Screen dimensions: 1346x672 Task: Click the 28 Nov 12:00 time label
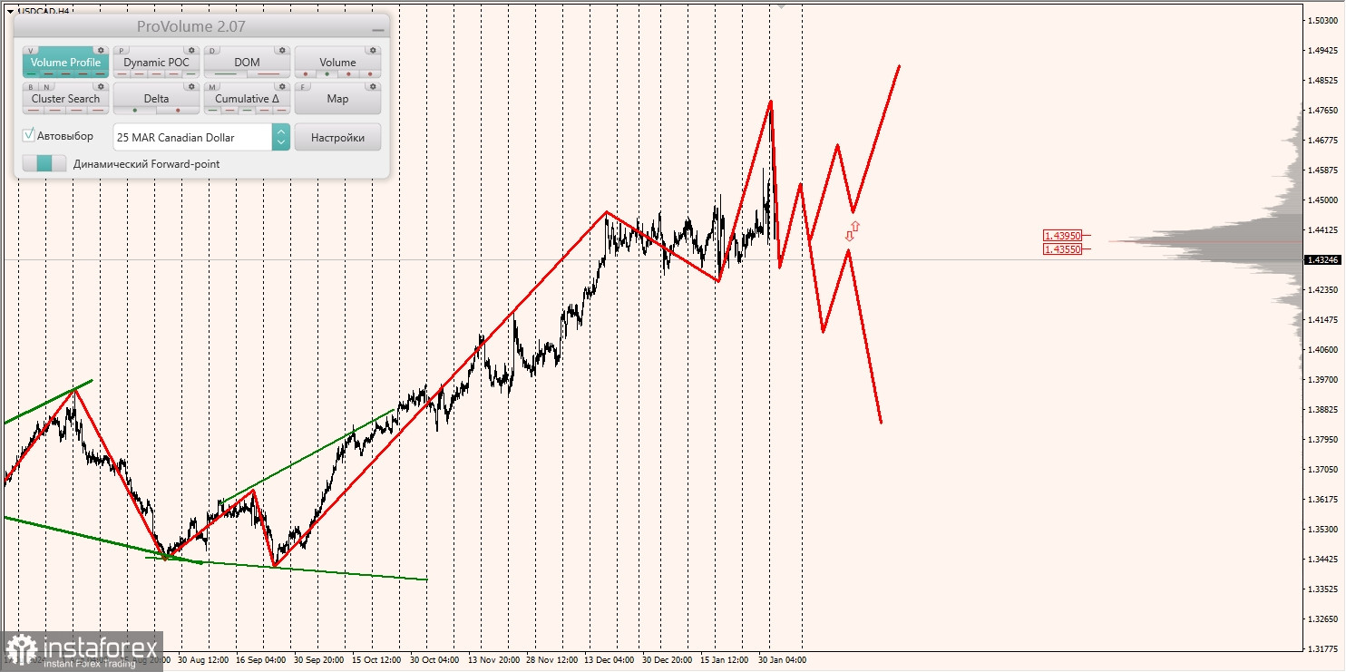pyautogui.click(x=551, y=660)
